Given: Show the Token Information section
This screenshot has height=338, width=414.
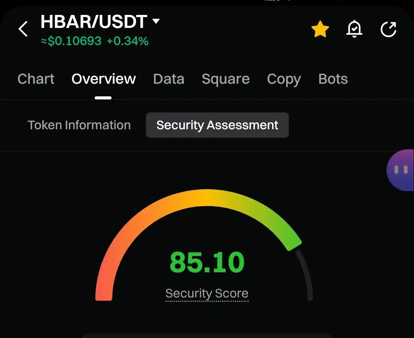Looking at the screenshot, I should pyautogui.click(x=79, y=125).
